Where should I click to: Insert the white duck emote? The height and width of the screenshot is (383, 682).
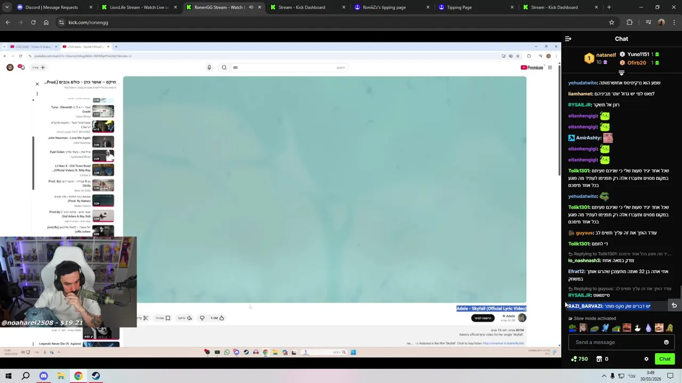coord(638,328)
